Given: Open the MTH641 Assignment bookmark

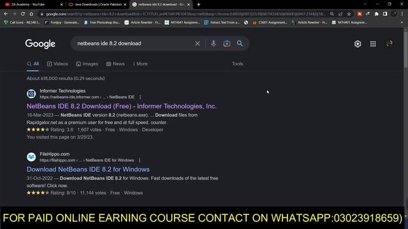Looking at the screenshot, I should (x=182, y=23).
